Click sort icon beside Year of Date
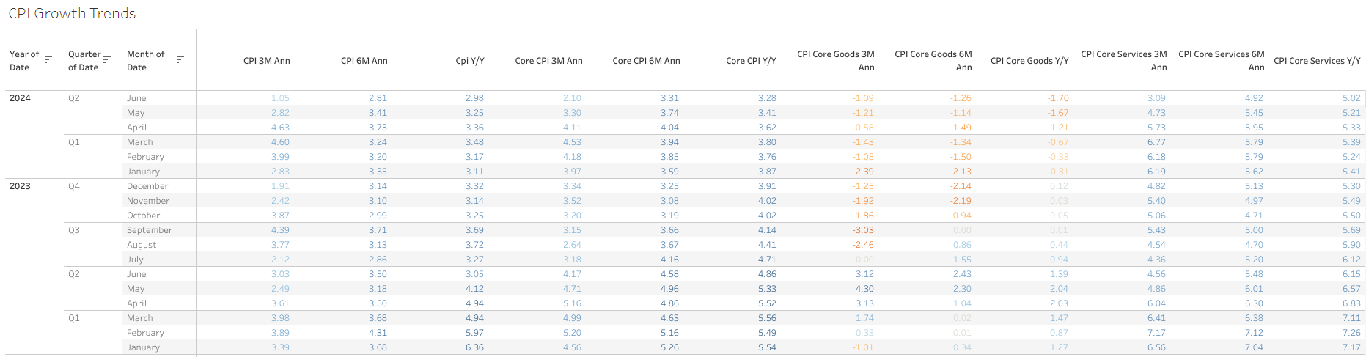The image size is (1366, 357). (x=48, y=59)
